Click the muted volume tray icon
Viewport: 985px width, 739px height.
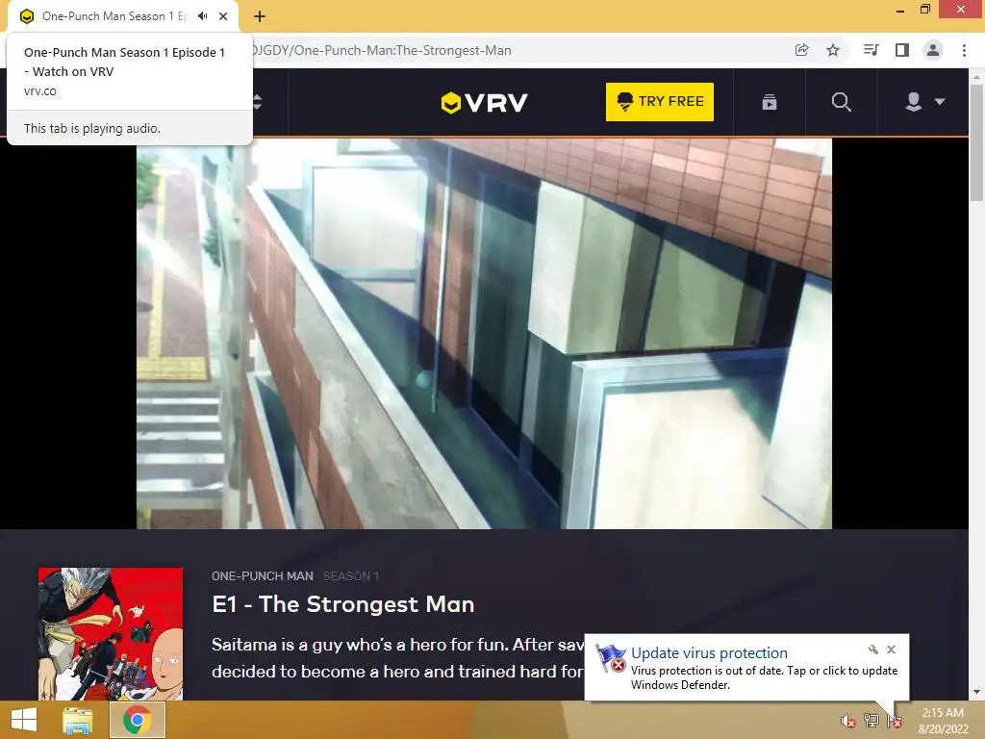[x=848, y=721]
